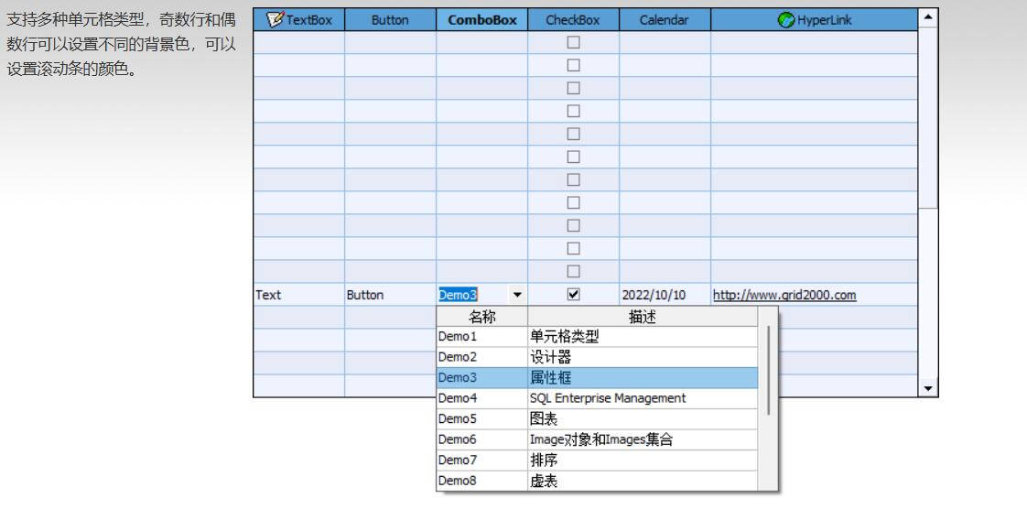
Task: Click the ComboBox column header
Action: click(481, 20)
